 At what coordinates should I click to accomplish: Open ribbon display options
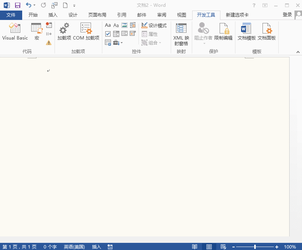pyautogui.click(x=265, y=5)
